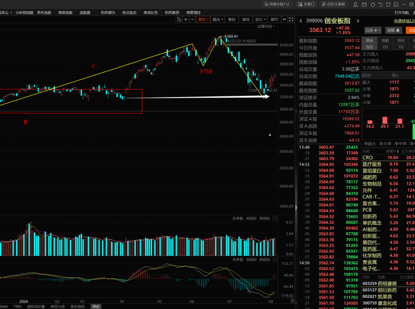Open the 条件选股 menu item
This screenshot has height=309, width=415.
44,12
